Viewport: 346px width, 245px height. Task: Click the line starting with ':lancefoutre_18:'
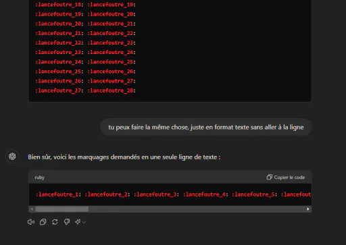(85, 5)
